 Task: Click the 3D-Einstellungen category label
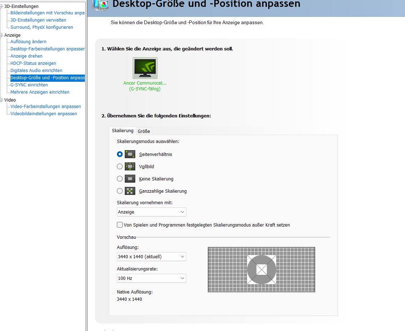coord(21,6)
